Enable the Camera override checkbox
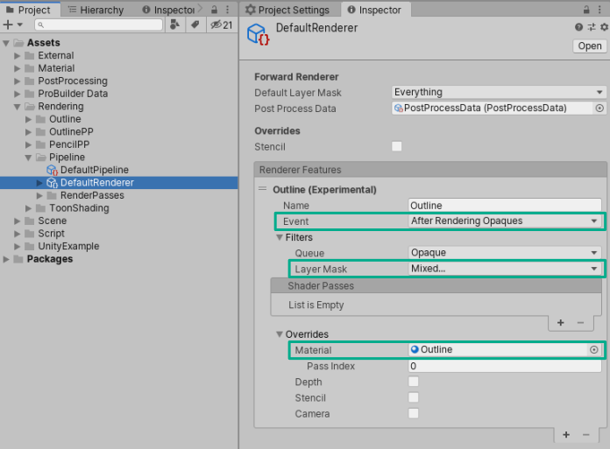 pyautogui.click(x=414, y=413)
